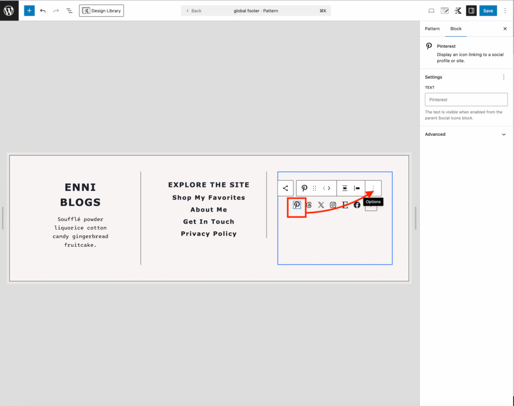Viewport: 514px width, 406px height.
Task: Open the device preview laptop icon
Action: pos(431,11)
